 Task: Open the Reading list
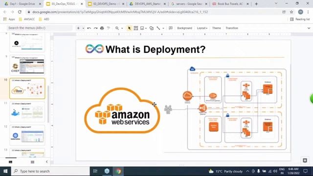(x=300, y=19)
